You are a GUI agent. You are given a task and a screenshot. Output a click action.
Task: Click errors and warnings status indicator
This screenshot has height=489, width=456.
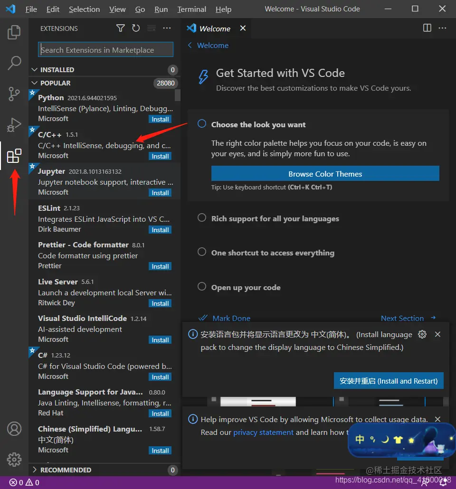click(x=24, y=482)
